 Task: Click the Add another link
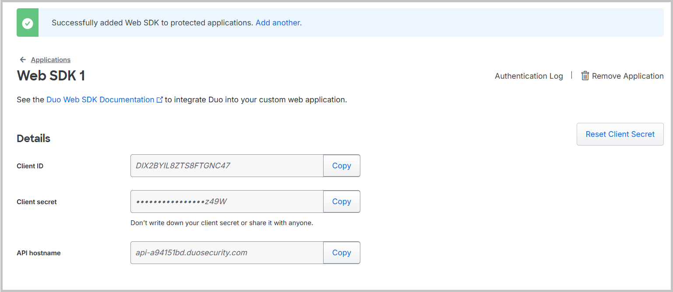coord(278,22)
